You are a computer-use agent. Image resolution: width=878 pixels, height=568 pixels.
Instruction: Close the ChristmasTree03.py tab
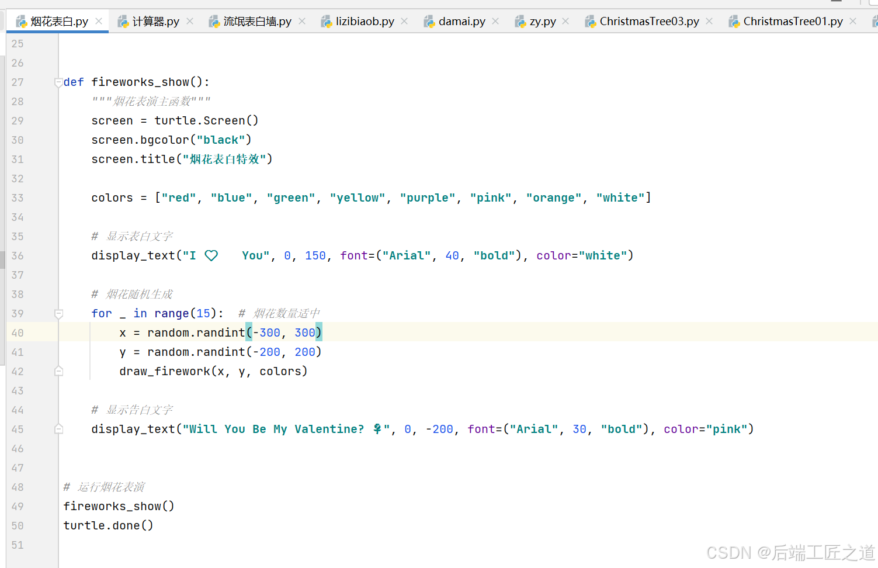pos(709,21)
